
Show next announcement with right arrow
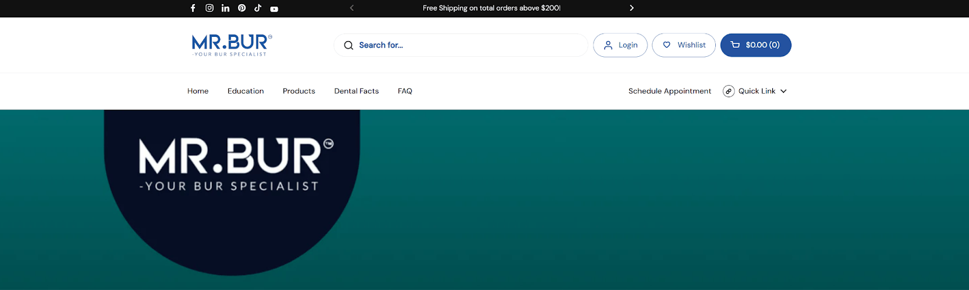(632, 8)
